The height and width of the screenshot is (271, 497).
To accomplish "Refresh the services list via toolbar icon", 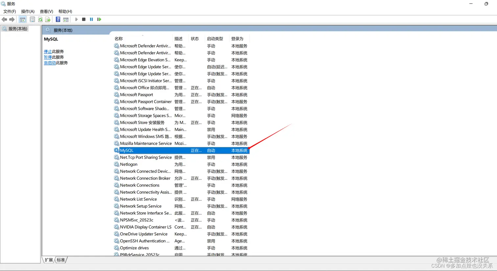I will coord(40,19).
